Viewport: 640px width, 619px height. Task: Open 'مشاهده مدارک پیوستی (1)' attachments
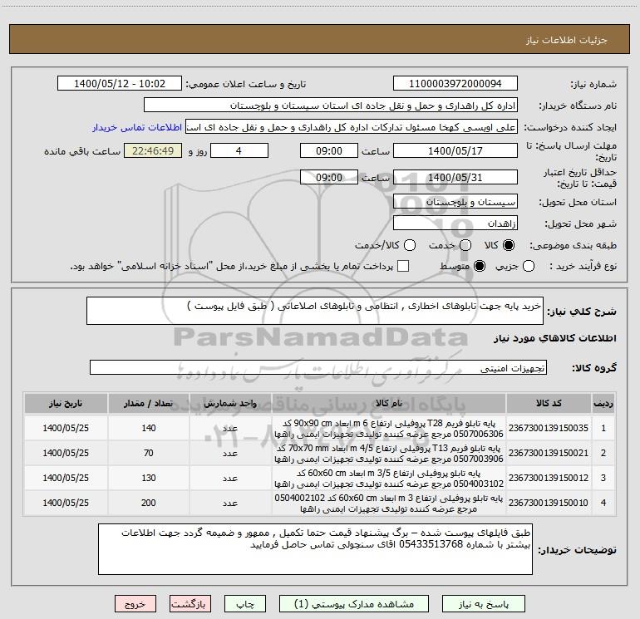click(354, 604)
